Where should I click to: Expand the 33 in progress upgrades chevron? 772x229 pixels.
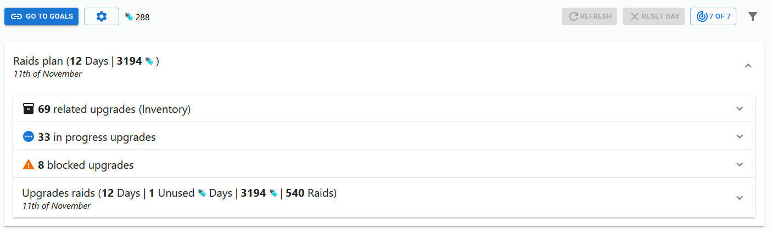740,136
